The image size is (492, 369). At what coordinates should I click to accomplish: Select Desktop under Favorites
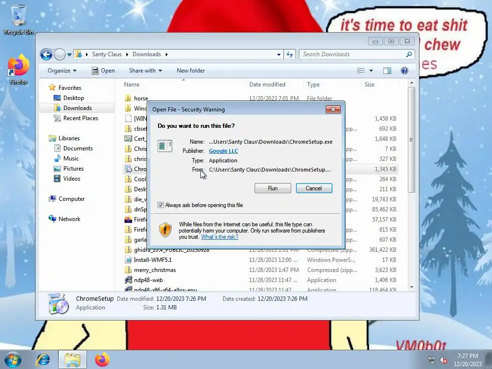click(74, 98)
